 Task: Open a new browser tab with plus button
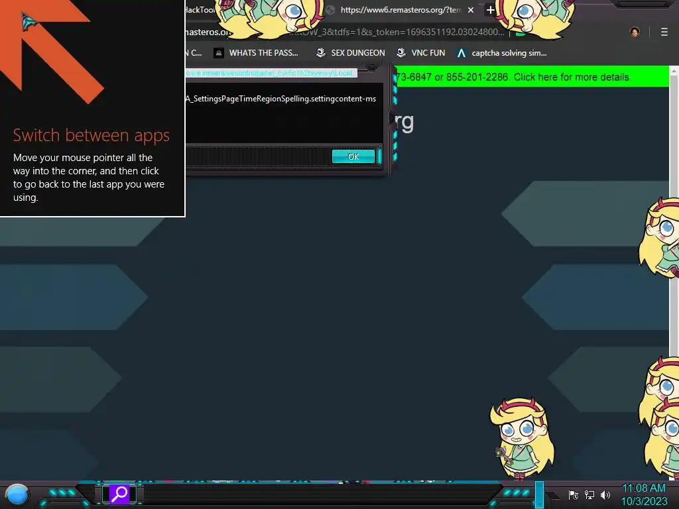tap(490, 10)
